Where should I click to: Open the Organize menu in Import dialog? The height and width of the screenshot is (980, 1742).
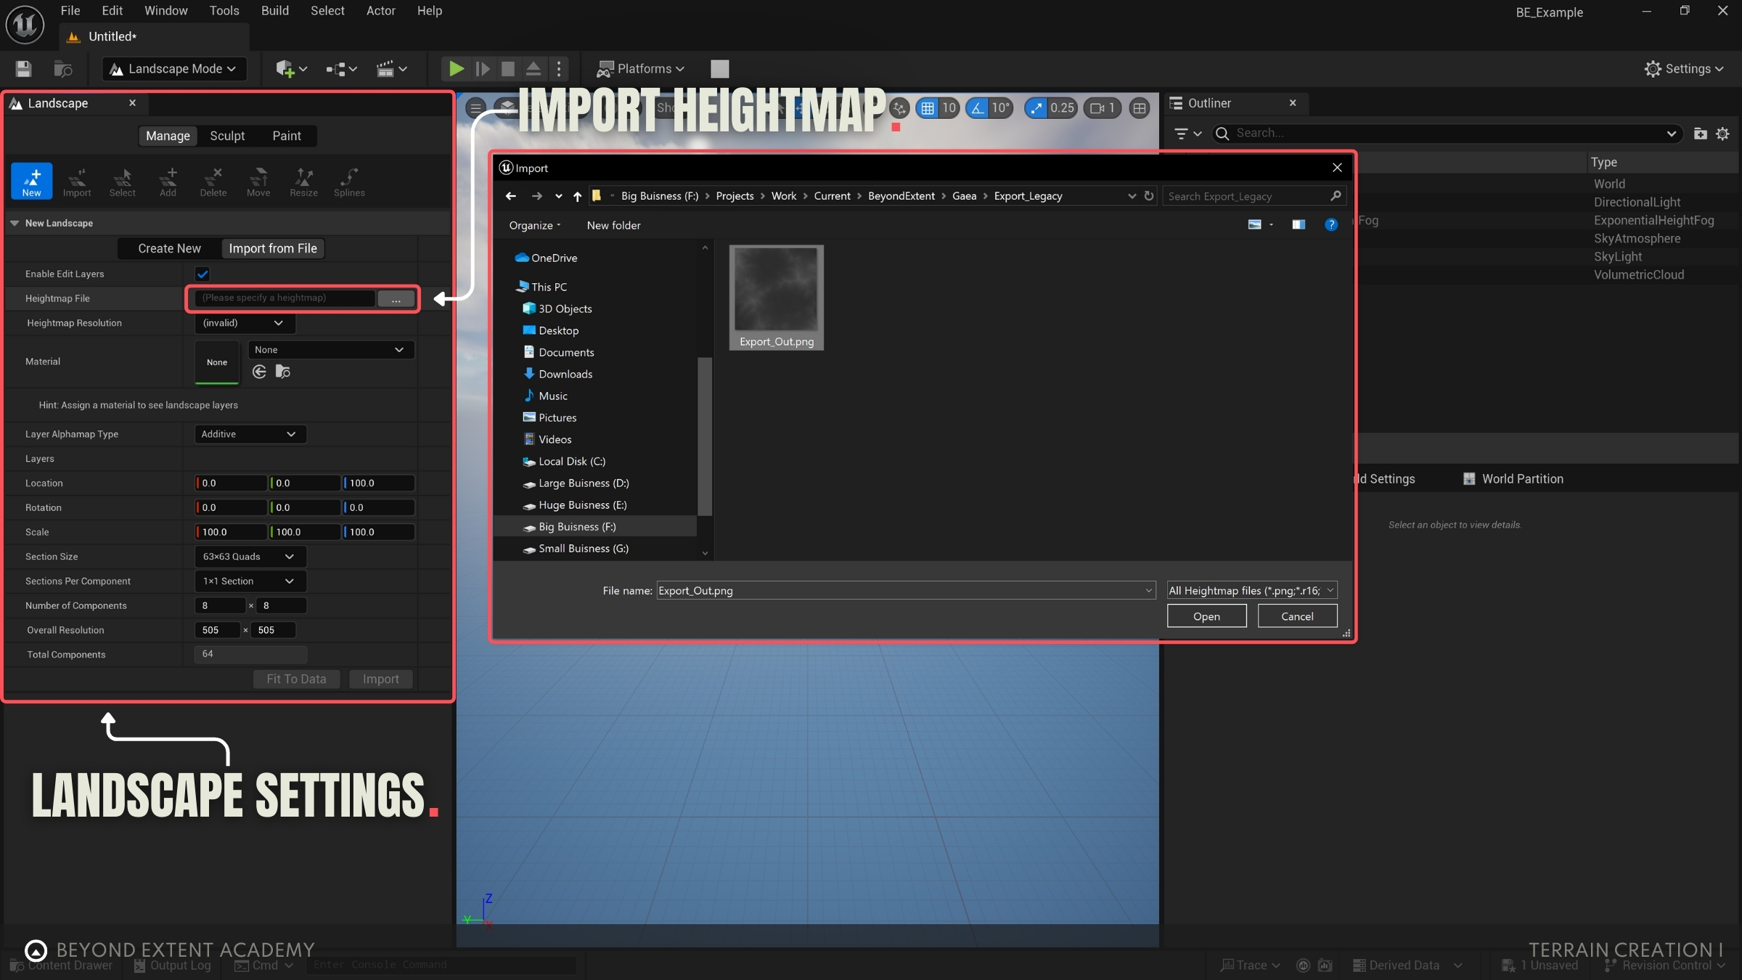coord(534,225)
